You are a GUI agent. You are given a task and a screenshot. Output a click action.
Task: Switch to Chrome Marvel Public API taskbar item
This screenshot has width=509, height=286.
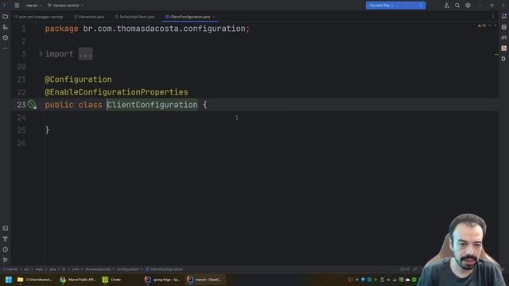pos(78,280)
